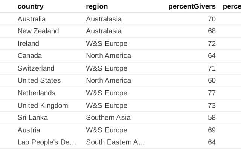
Task: Click the partially visible perce… column header
Action: (x=232, y=7)
